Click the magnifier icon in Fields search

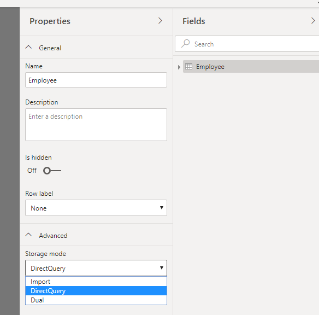(x=186, y=44)
